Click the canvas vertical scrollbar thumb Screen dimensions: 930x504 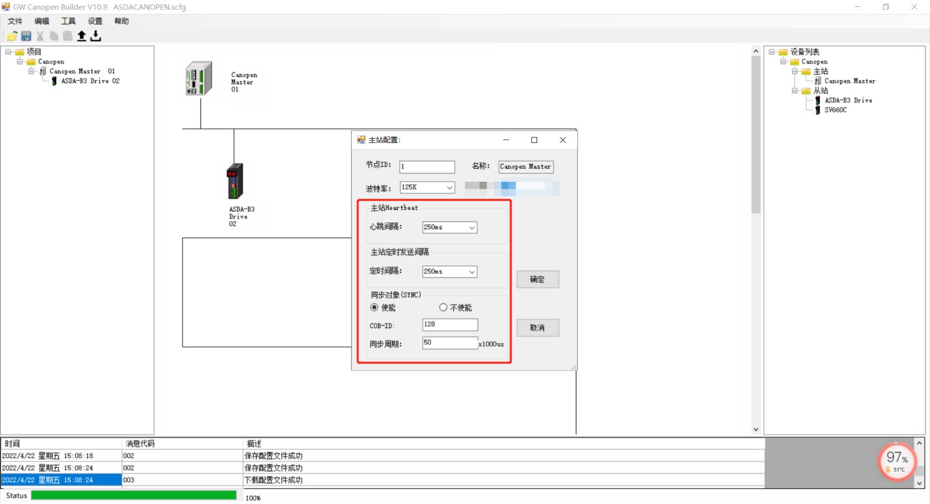point(756,133)
